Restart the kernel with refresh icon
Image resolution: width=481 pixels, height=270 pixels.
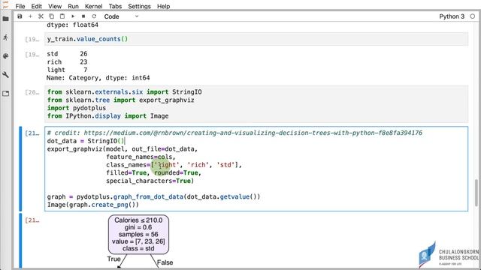[x=94, y=16]
